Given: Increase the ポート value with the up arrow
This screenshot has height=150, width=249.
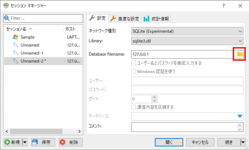Looking at the screenshot, I should [155, 97].
